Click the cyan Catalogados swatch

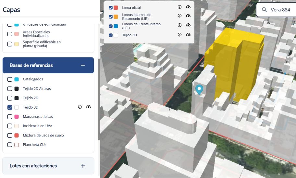17,79
